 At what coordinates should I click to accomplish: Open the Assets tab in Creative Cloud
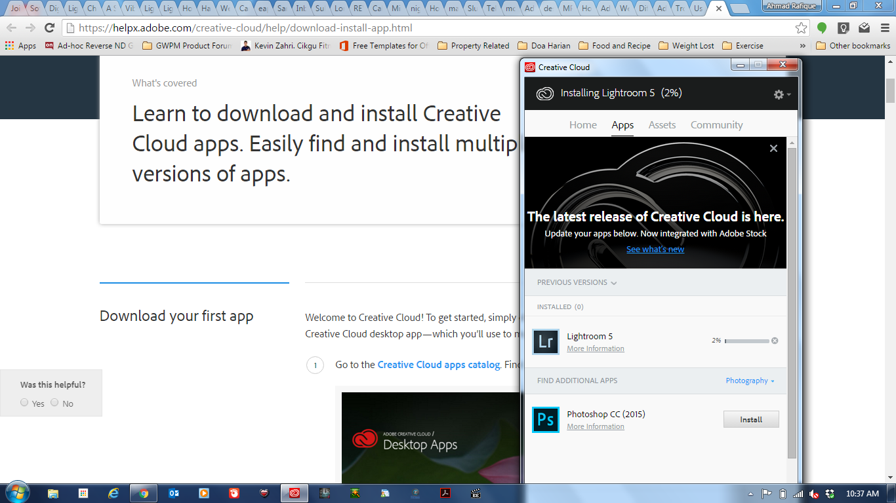662,125
